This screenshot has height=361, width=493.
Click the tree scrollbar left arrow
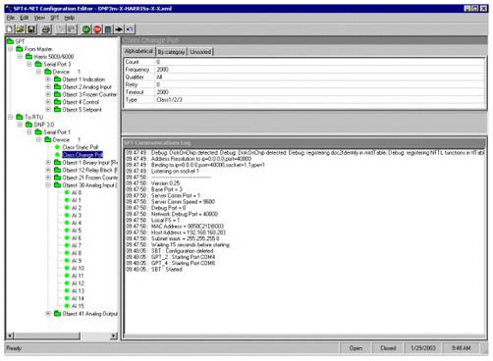point(10,335)
